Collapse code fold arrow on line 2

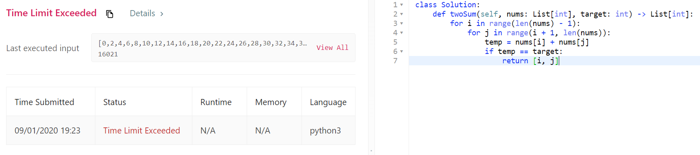pyautogui.click(x=402, y=14)
